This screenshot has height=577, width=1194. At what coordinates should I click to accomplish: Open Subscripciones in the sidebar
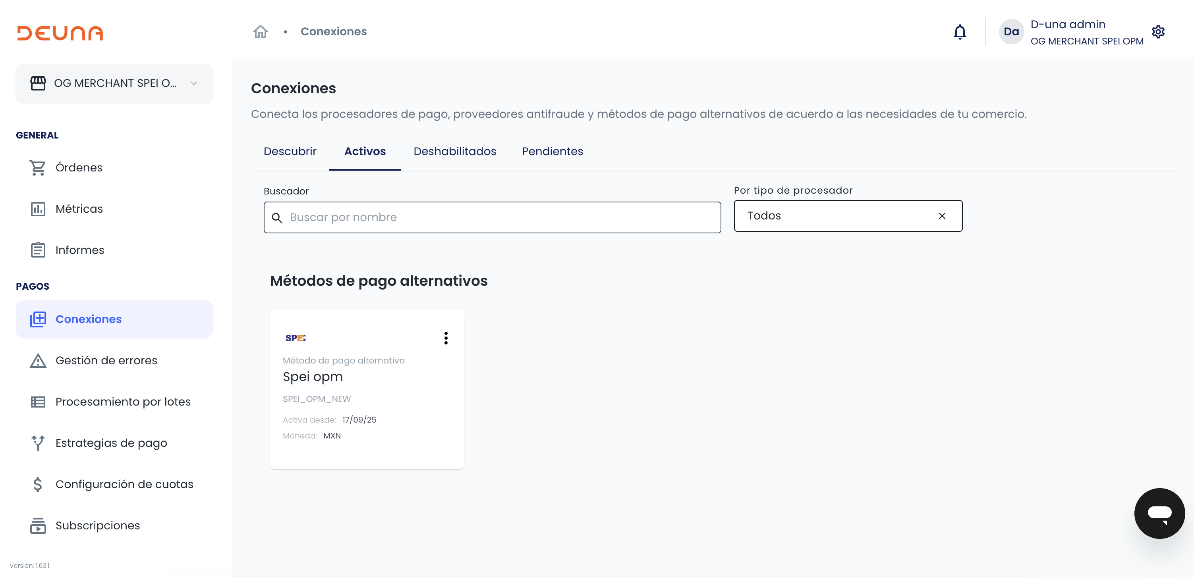coord(97,525)
